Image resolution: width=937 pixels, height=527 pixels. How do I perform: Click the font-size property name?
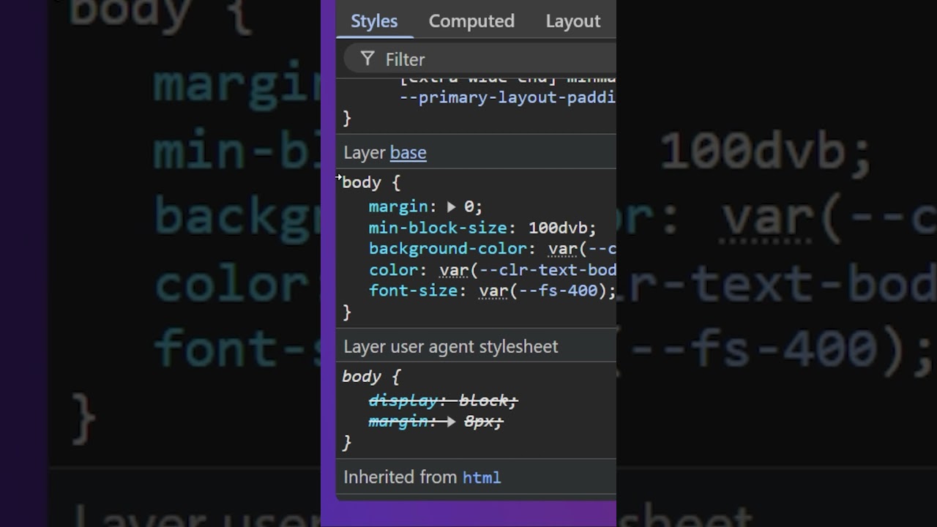pyautogui.click(x=413, y=291)
